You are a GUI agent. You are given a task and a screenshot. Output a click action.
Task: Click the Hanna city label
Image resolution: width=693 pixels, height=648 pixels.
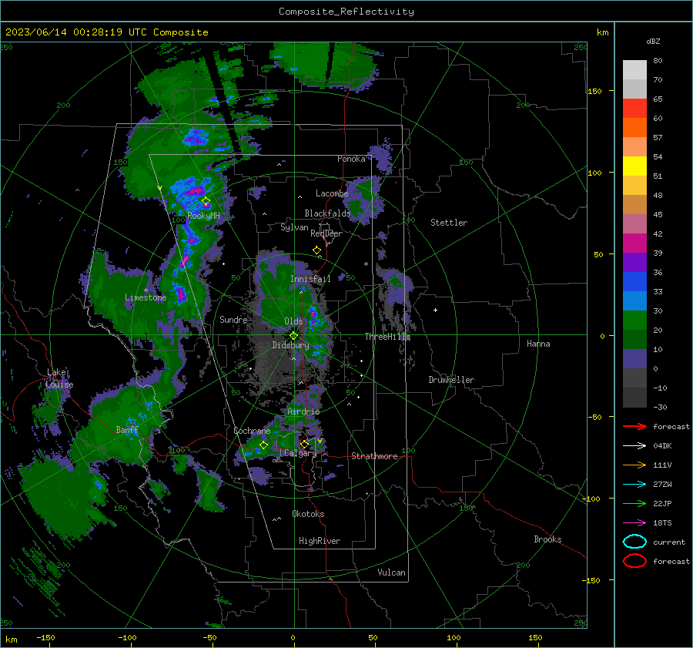[538, 344]
